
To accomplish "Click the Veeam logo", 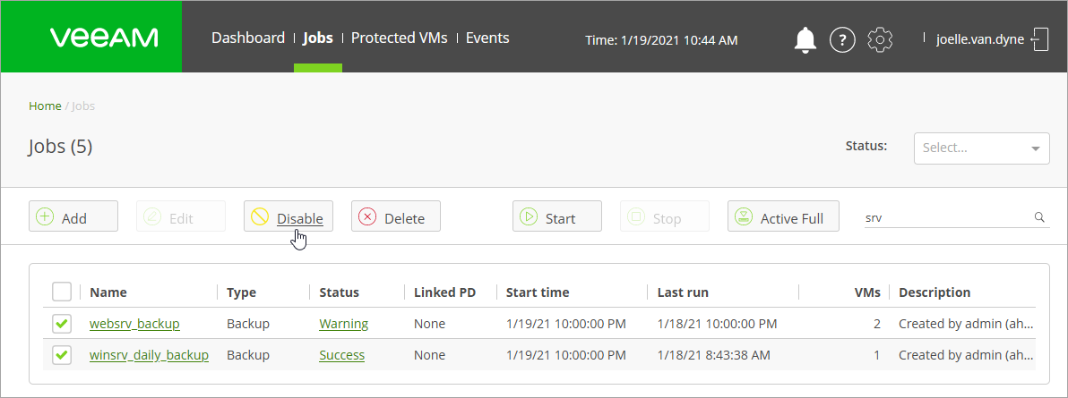I will (104, 38).
